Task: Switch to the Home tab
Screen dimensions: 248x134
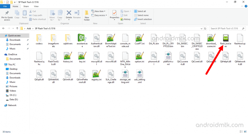Action: [x=15, y=6]
